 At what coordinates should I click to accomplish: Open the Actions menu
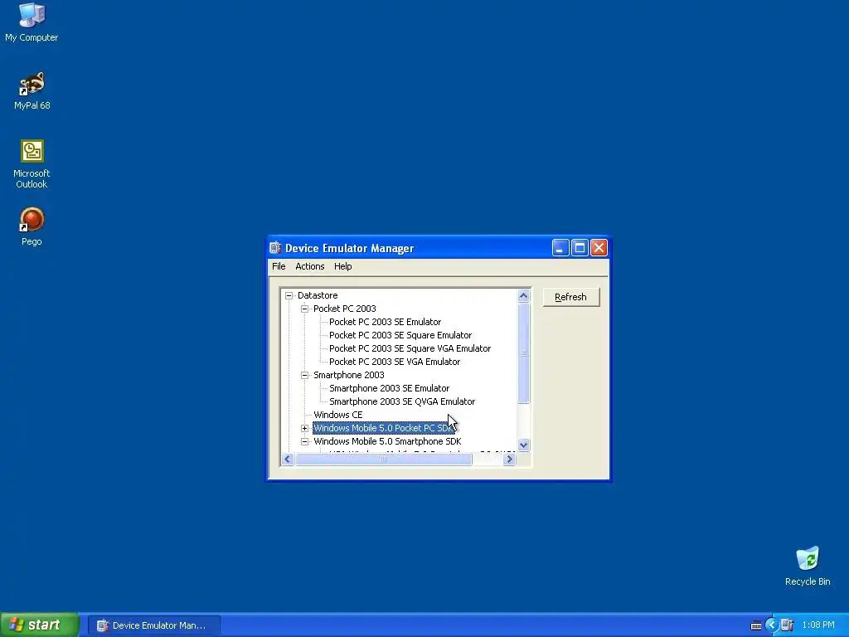pyautogui.click(x=310, y=266)
